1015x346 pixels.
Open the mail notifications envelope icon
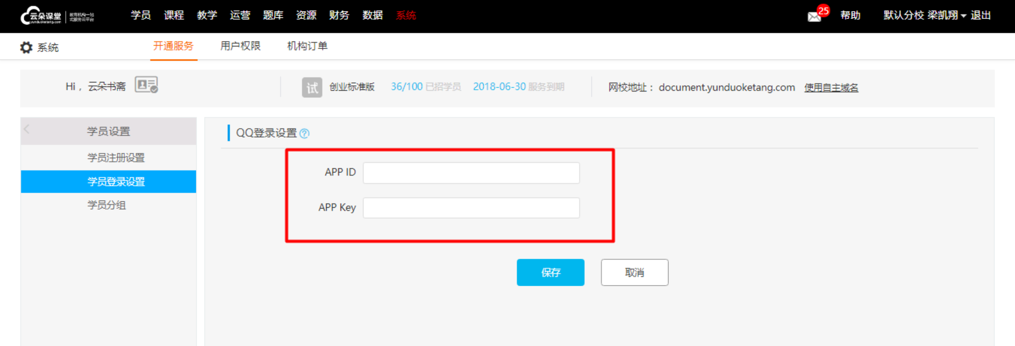point(814,17)
